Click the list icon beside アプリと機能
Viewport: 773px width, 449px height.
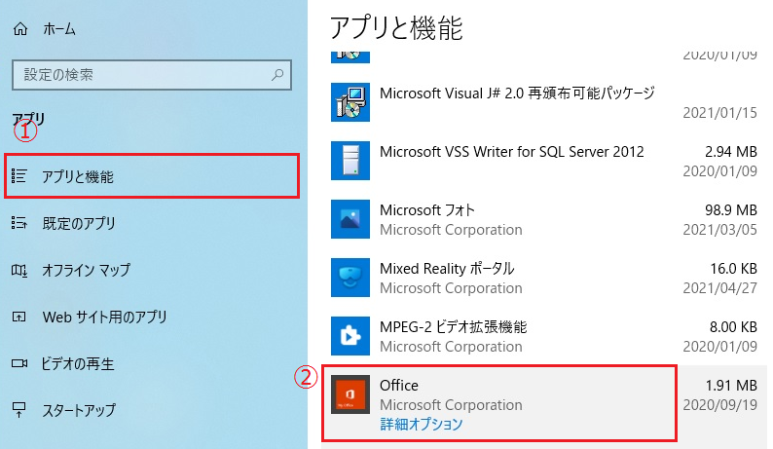point(19,176)
